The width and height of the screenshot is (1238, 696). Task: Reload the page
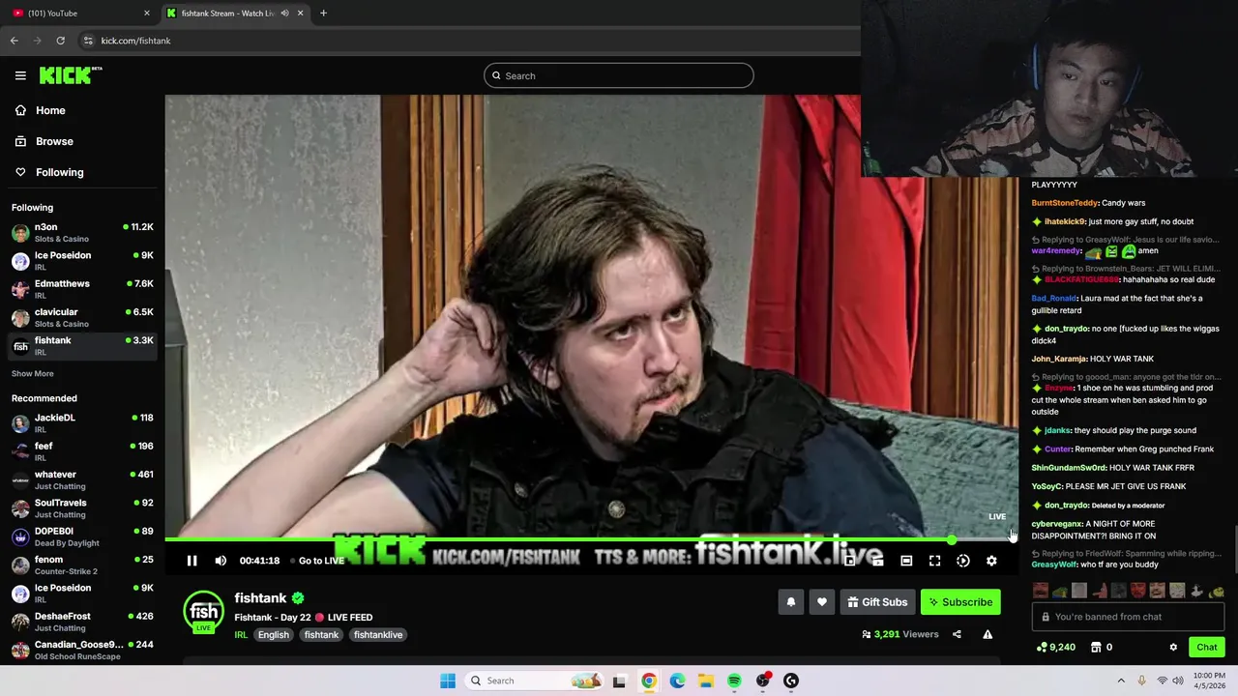[60, 41]
